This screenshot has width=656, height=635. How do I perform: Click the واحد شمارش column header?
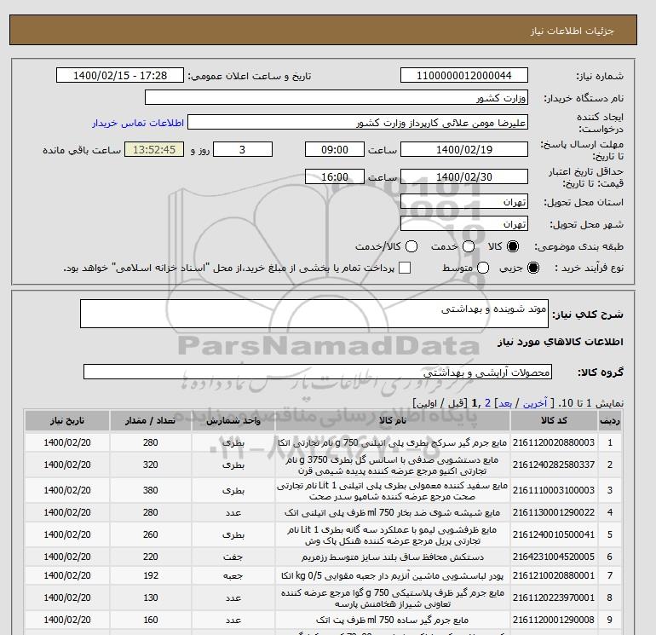233,421
